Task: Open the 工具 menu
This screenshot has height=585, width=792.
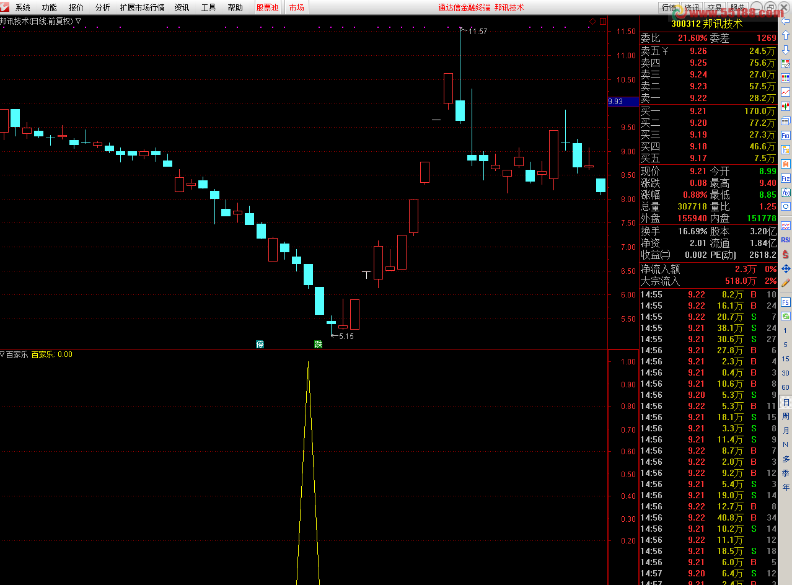Action: (x=209, y=7)
